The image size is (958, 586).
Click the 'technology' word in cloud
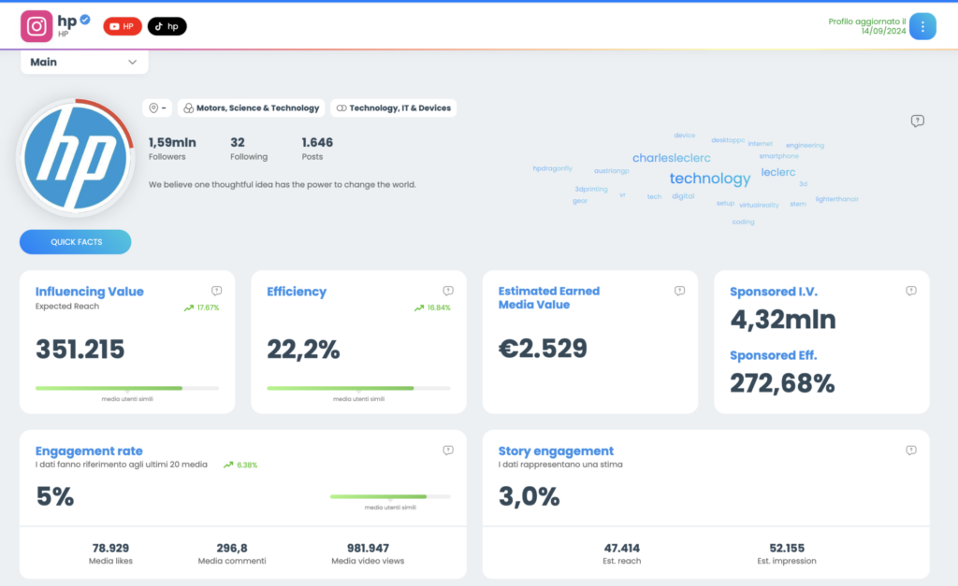(x=710, y=179)
